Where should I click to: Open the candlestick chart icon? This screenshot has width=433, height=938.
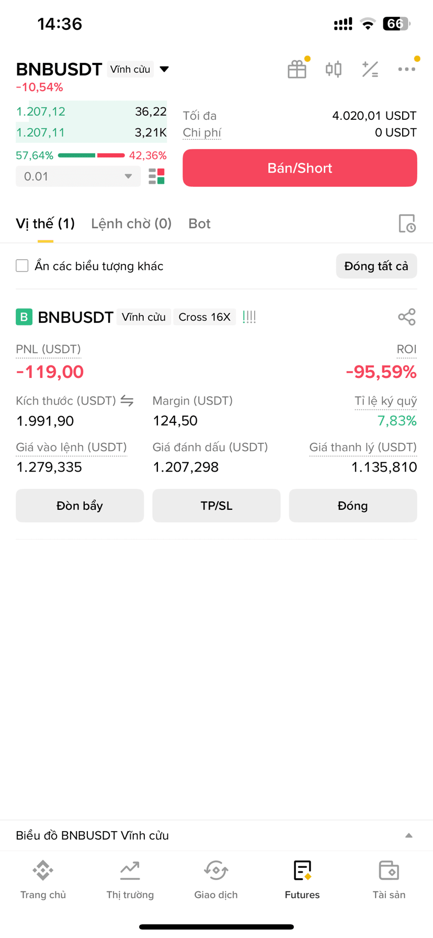334,69
